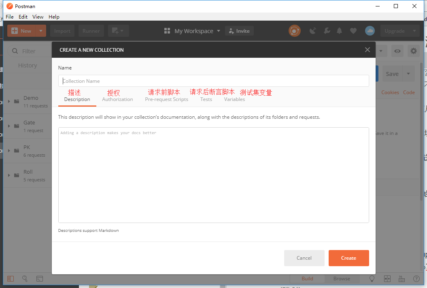427x288 pixels.
Task: Open My Workspace dropdown
Action: pyautogui.click(x=192, y=31)
